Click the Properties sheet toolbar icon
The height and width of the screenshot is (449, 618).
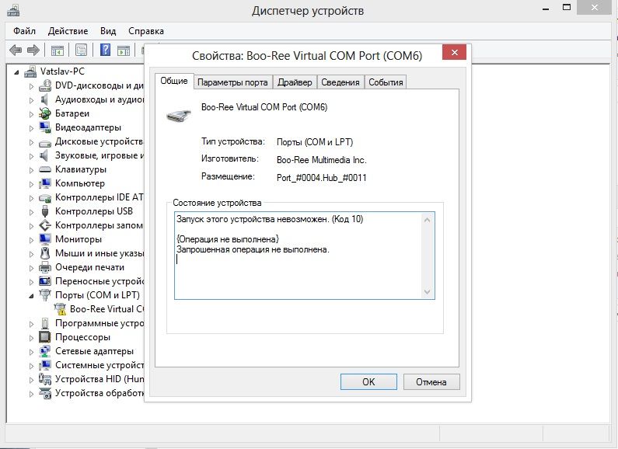click(x=81, y=50)
